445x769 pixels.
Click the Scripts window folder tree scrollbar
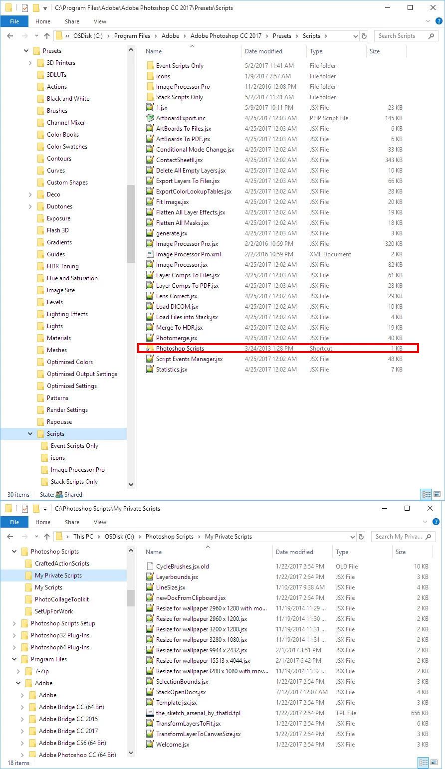(x=131, y=223)
